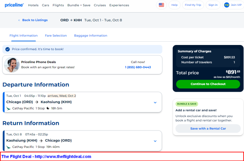Image resolution: width=244 pixels, height=161 pixels.
Task: Click the price confirmed checkmark icon
Action: tap(8, 49)
